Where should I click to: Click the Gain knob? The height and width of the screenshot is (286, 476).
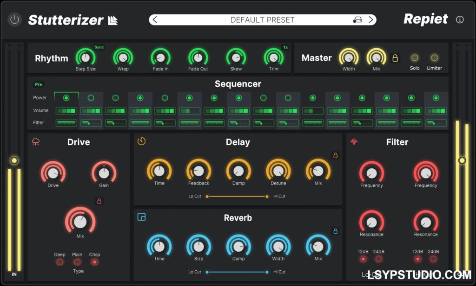coord(104,173)
